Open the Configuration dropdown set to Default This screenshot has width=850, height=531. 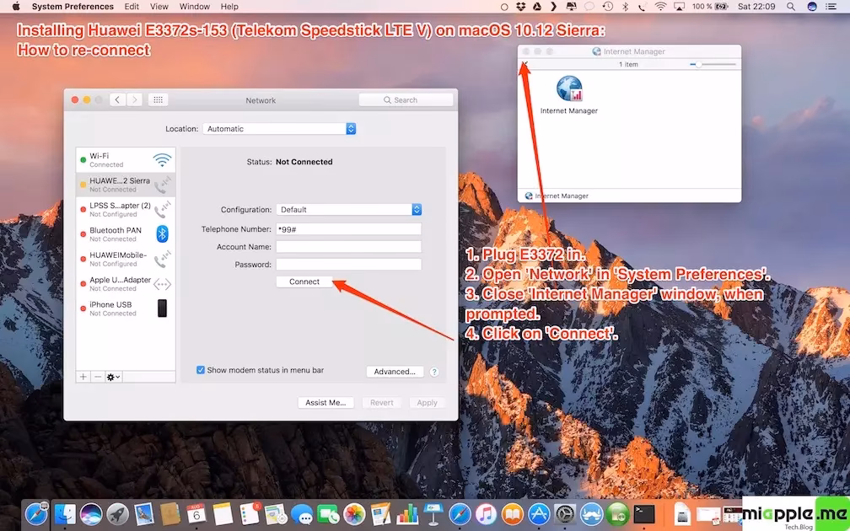click(348, 209)
